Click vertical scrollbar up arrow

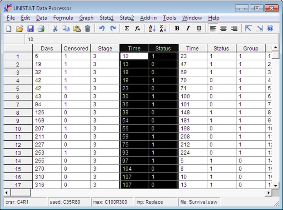click(x=275, y=48)
